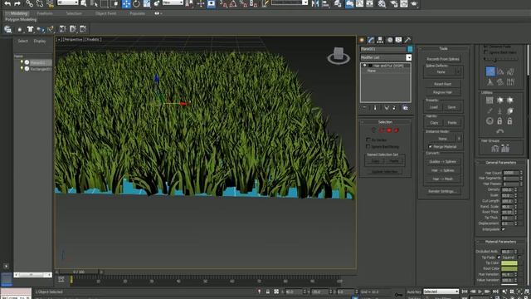Click the Hair Count input field
This screenshot has width=531, height=299.
[511, 173]
